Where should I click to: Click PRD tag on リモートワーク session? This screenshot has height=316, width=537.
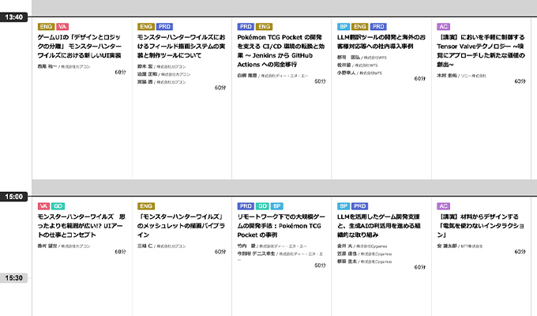246,206
